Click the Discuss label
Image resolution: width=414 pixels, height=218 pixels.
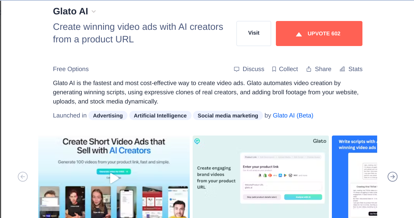pyautogui.click(x=253, y=69)
